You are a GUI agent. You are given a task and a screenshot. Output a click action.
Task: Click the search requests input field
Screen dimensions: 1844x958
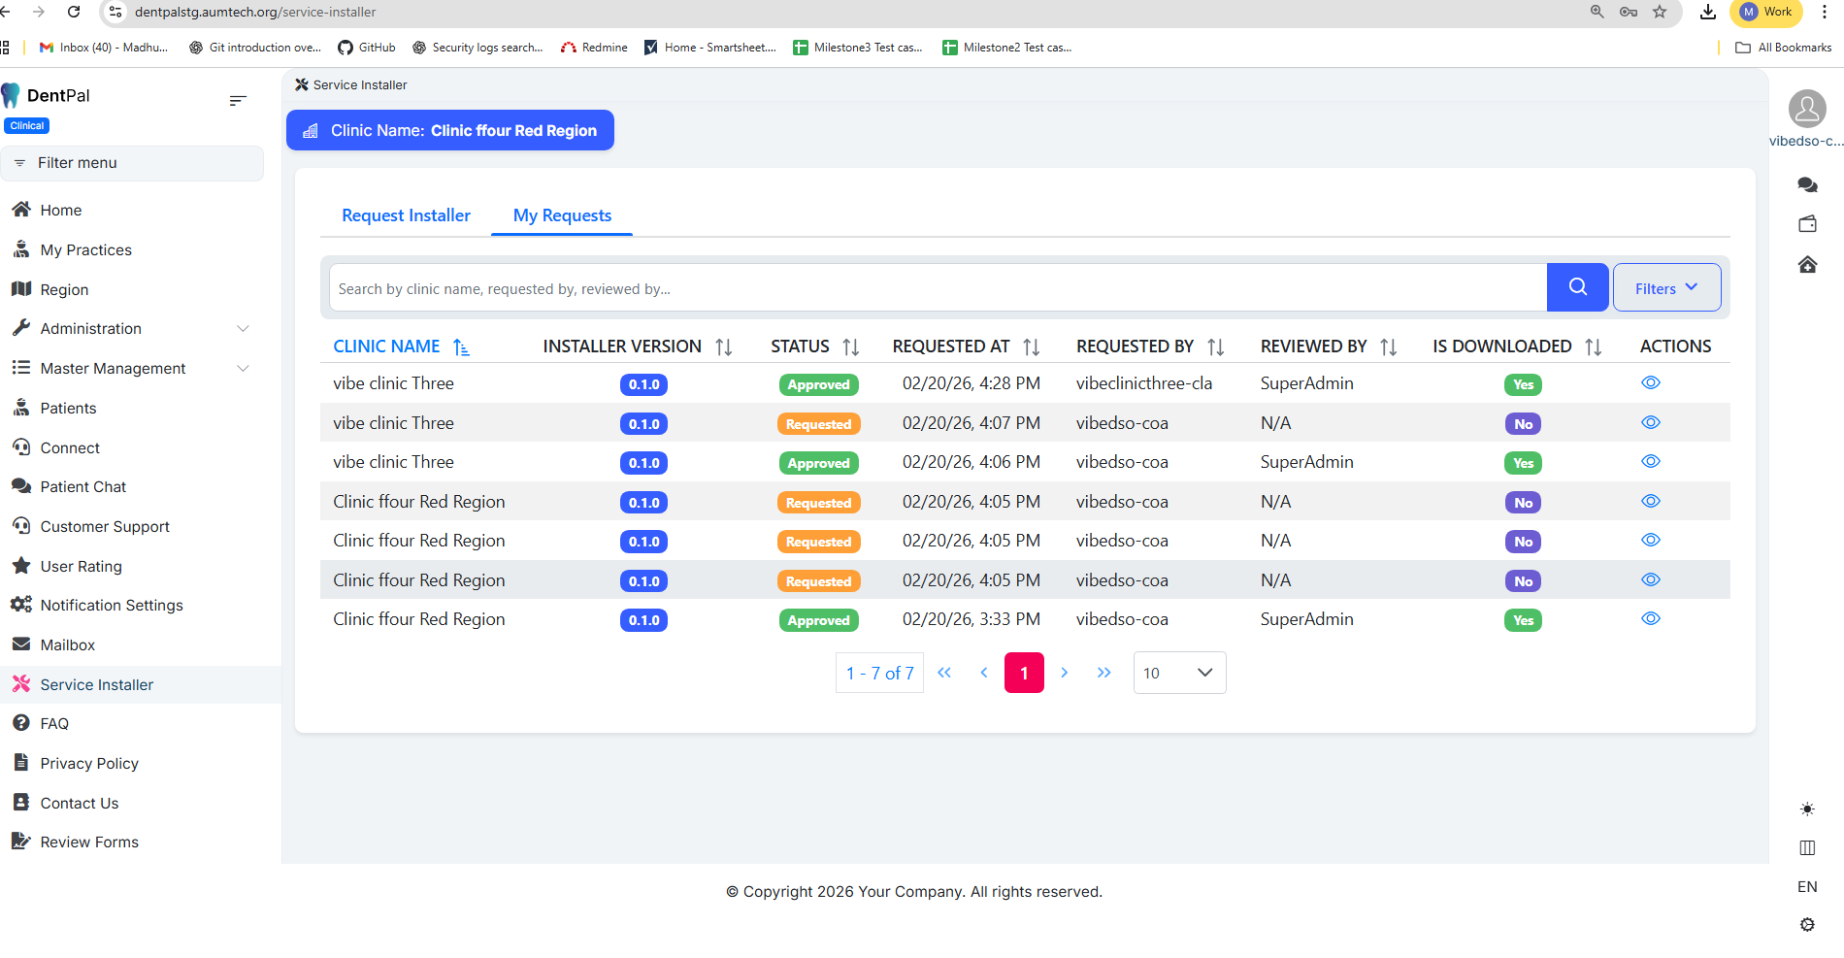pos(937,288)
